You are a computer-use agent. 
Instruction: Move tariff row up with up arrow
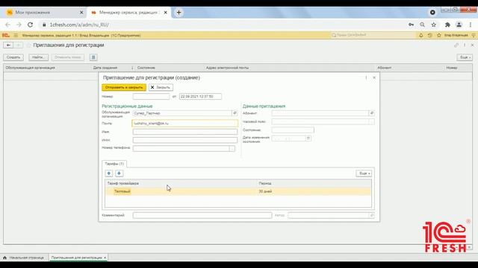coord(109,173)
